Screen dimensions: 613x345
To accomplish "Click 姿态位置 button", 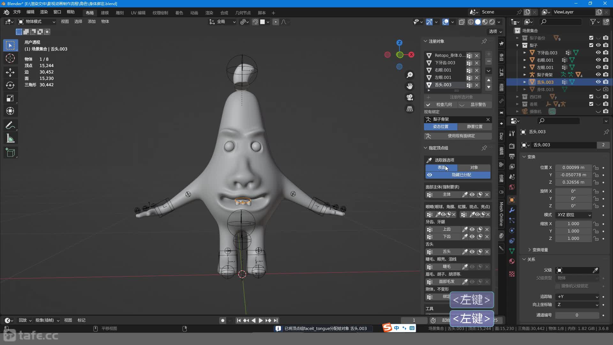I will point(441,127).
